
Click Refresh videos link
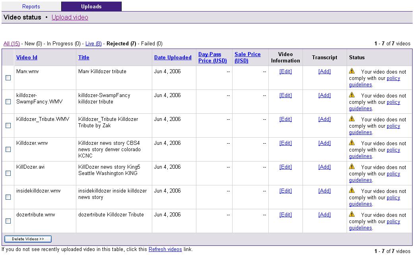165,249
